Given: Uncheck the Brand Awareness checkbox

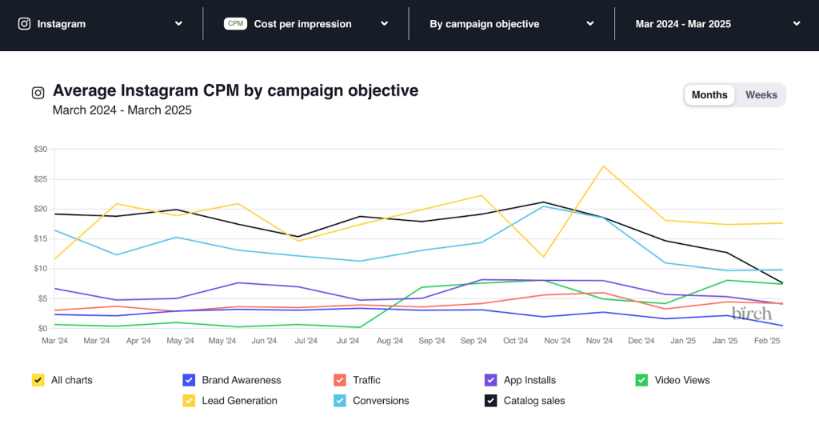Looking at the screenshot, I should (189, 380).
